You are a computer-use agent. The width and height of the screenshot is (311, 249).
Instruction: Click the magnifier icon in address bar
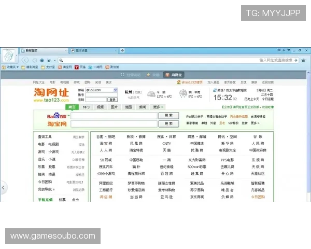pos(61,60)
